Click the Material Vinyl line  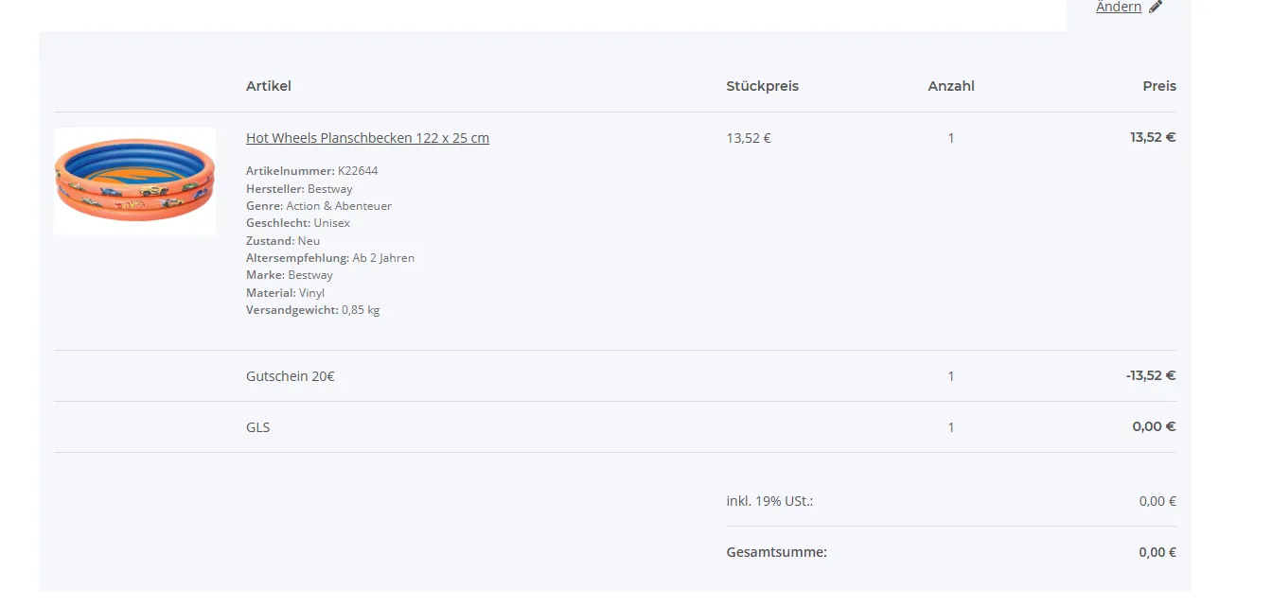[x=285, y=293]
